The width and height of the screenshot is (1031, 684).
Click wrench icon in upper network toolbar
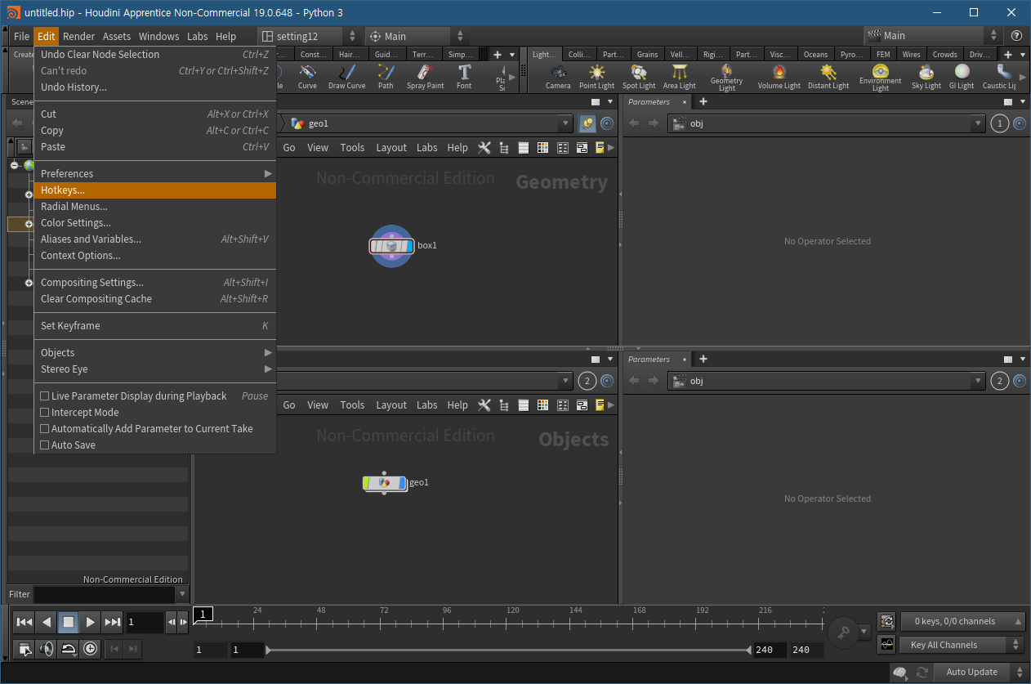[x=484, y=148]
